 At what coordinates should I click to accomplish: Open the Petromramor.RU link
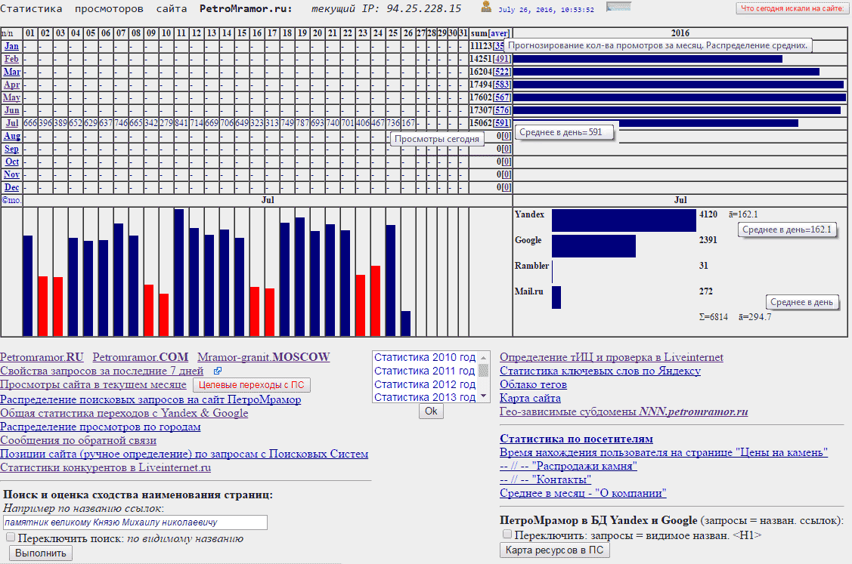coord(42,357)
